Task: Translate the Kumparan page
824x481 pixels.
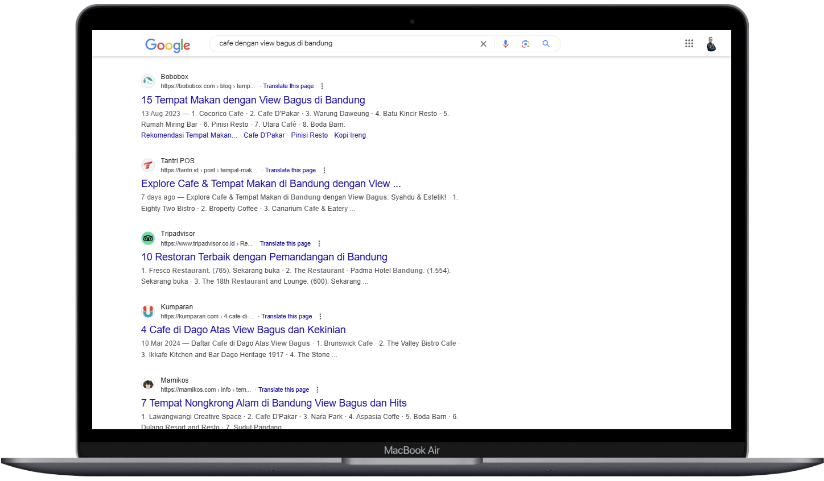Action: point(287,317)
